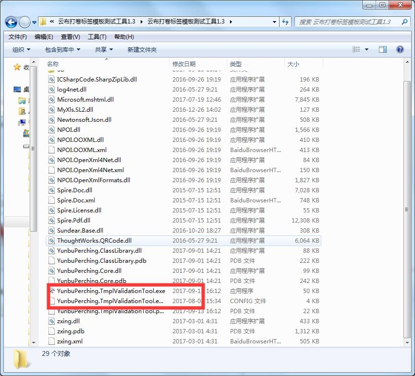Open the 帮助(H) menu

[x=124, y=37]
